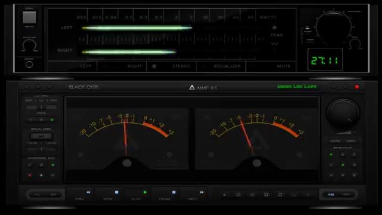Click the green spectrum button in top row
382x215 pixels.
pos(331,155)
